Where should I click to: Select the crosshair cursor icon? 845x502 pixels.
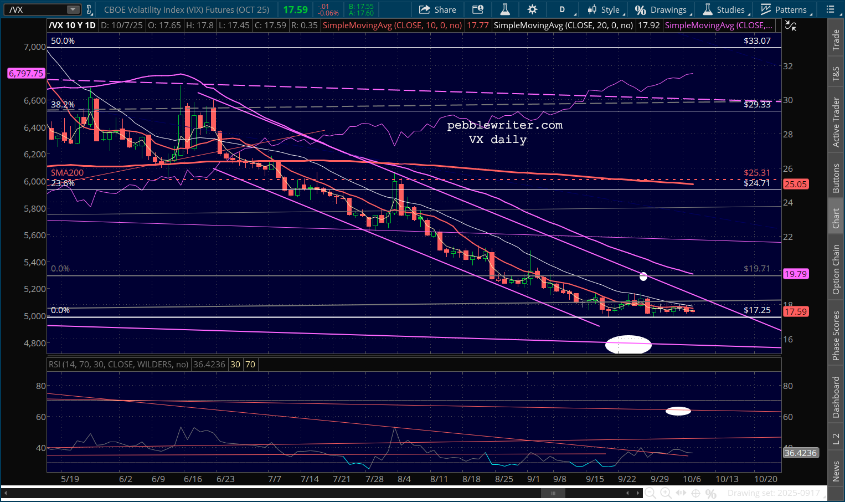[696, 493]
